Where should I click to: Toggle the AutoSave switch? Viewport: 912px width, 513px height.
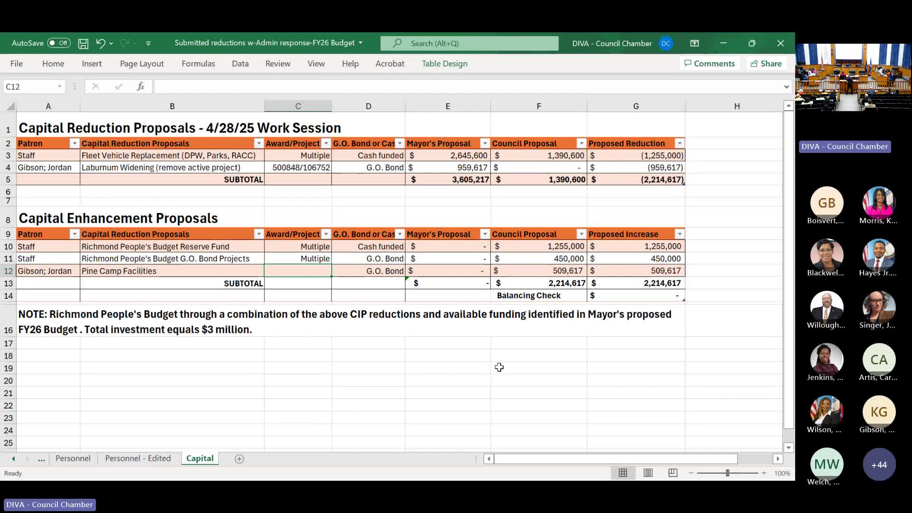(x=58, y=43)
